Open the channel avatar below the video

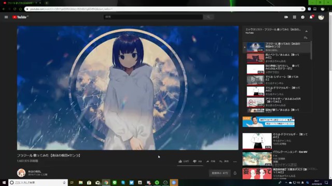21,173
